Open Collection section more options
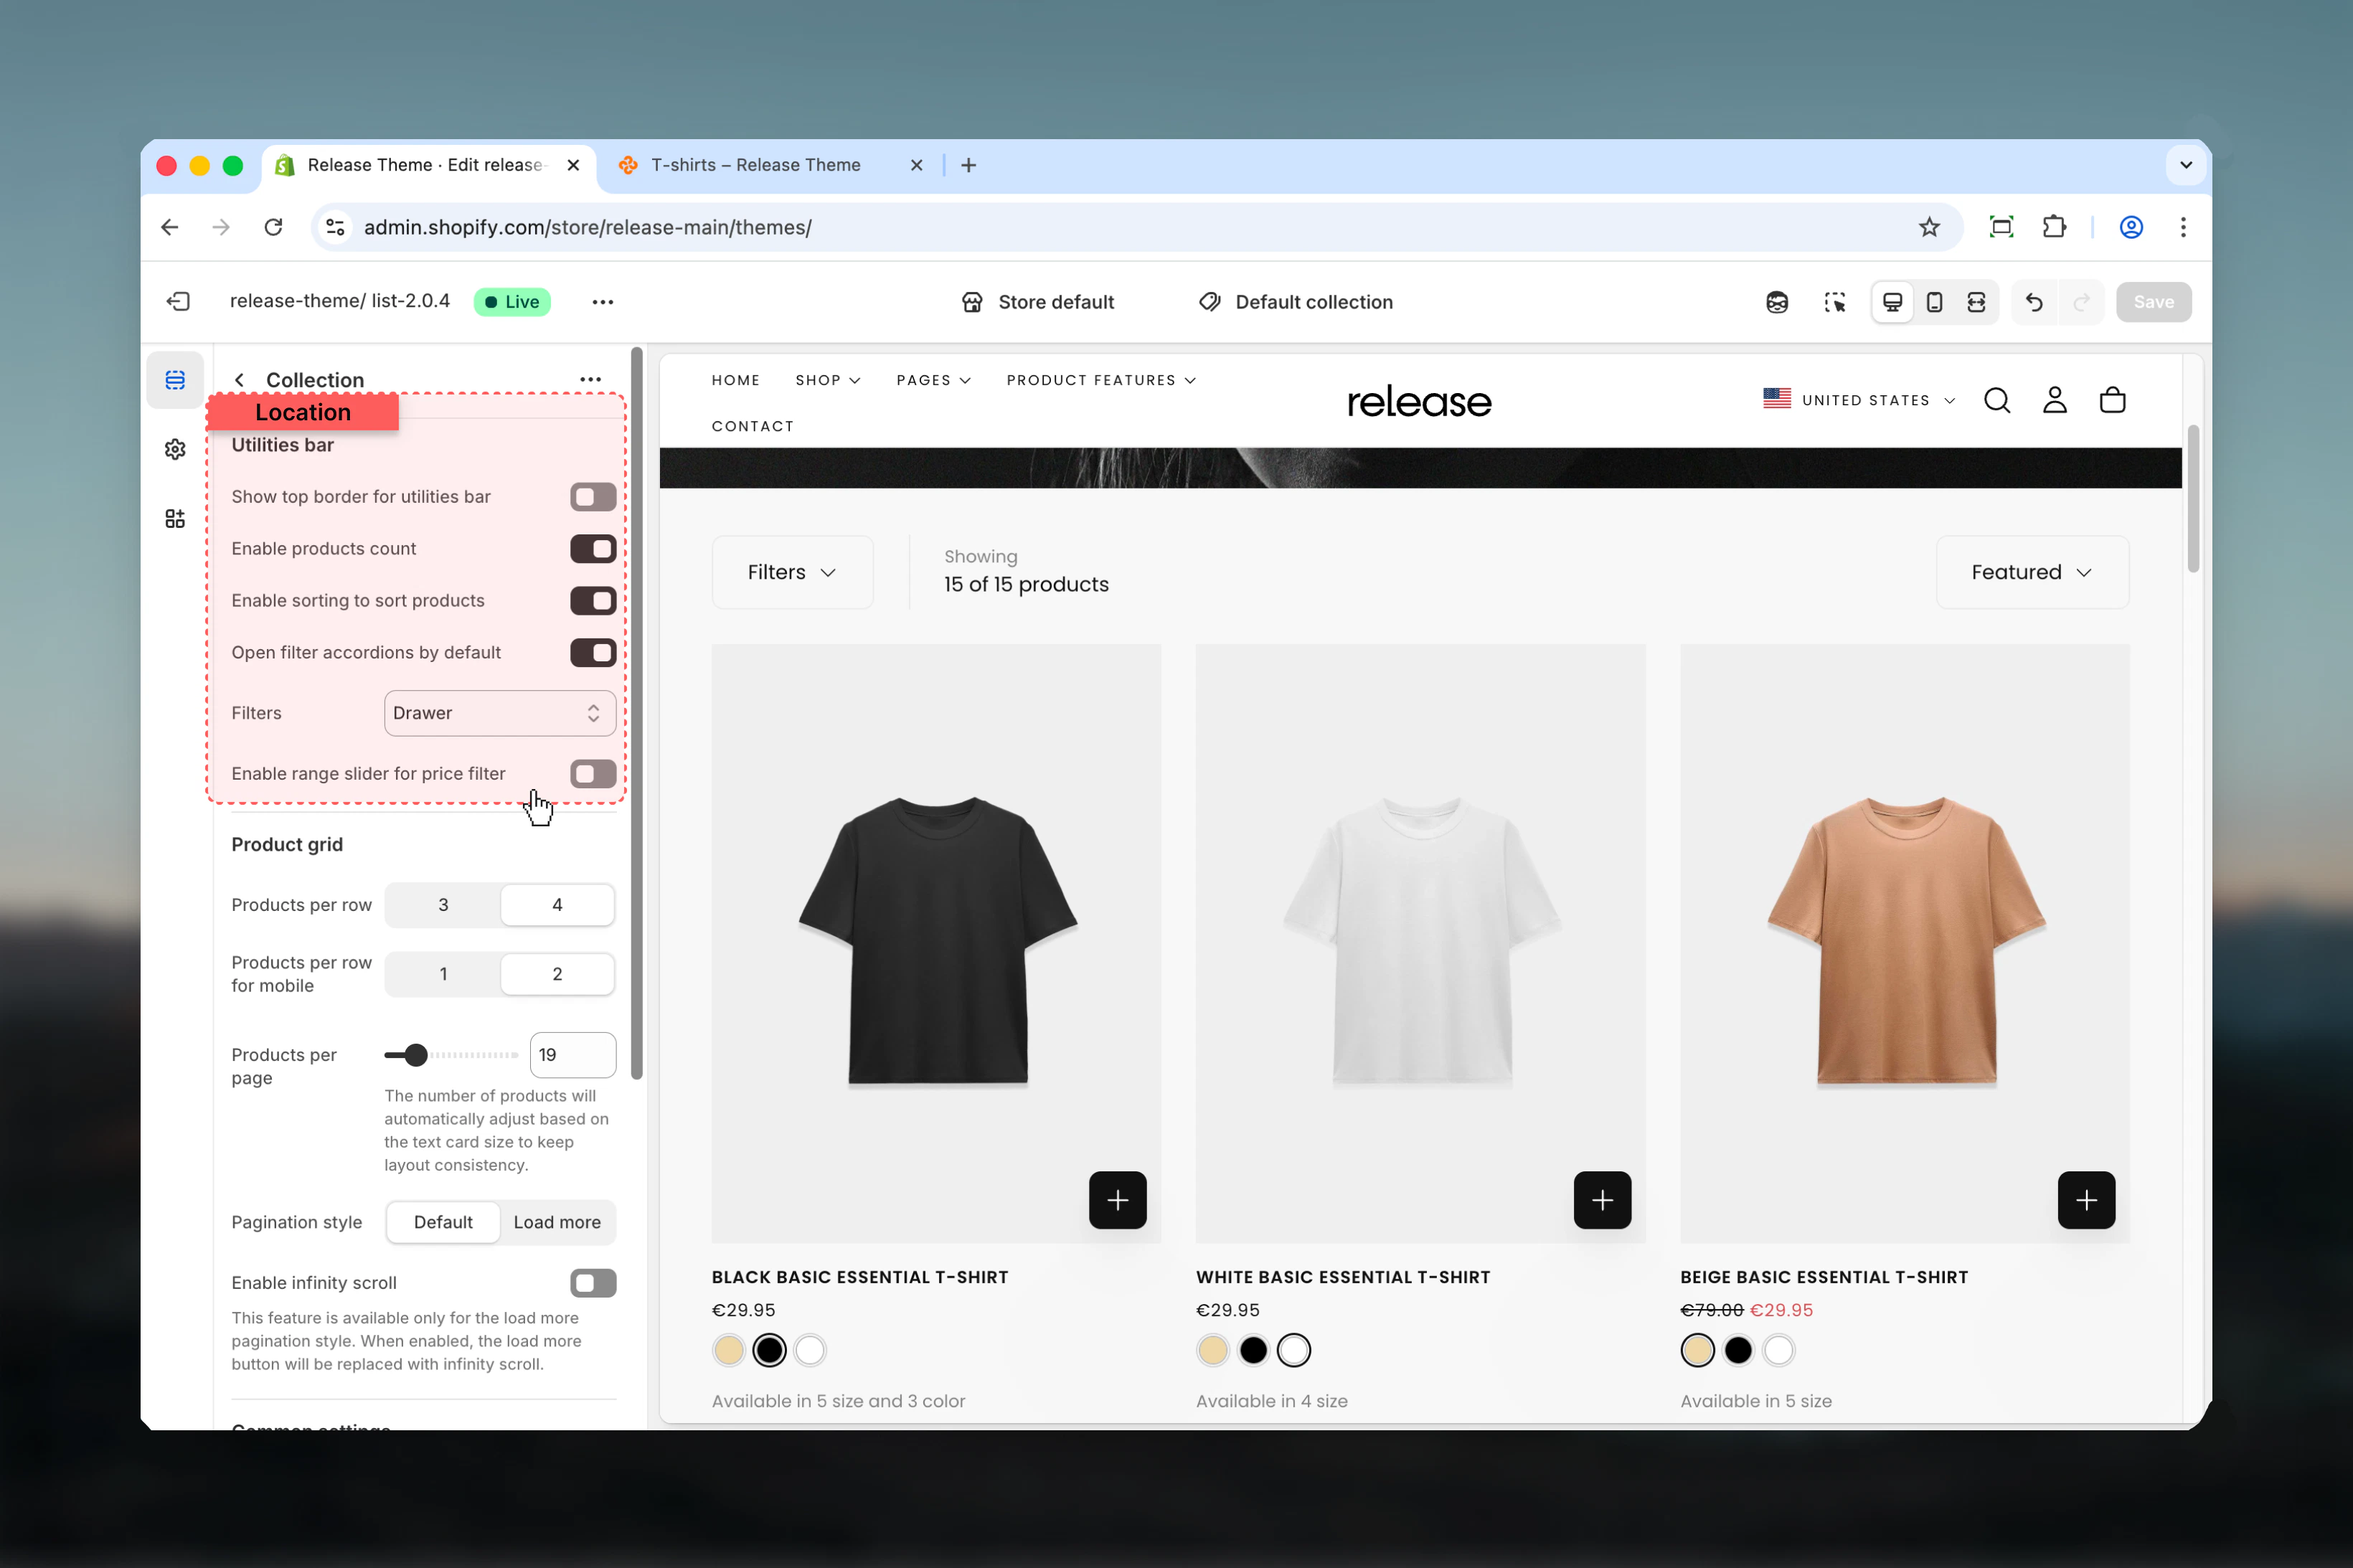This screenshot has width=2353, height=1568. (590, 380)
